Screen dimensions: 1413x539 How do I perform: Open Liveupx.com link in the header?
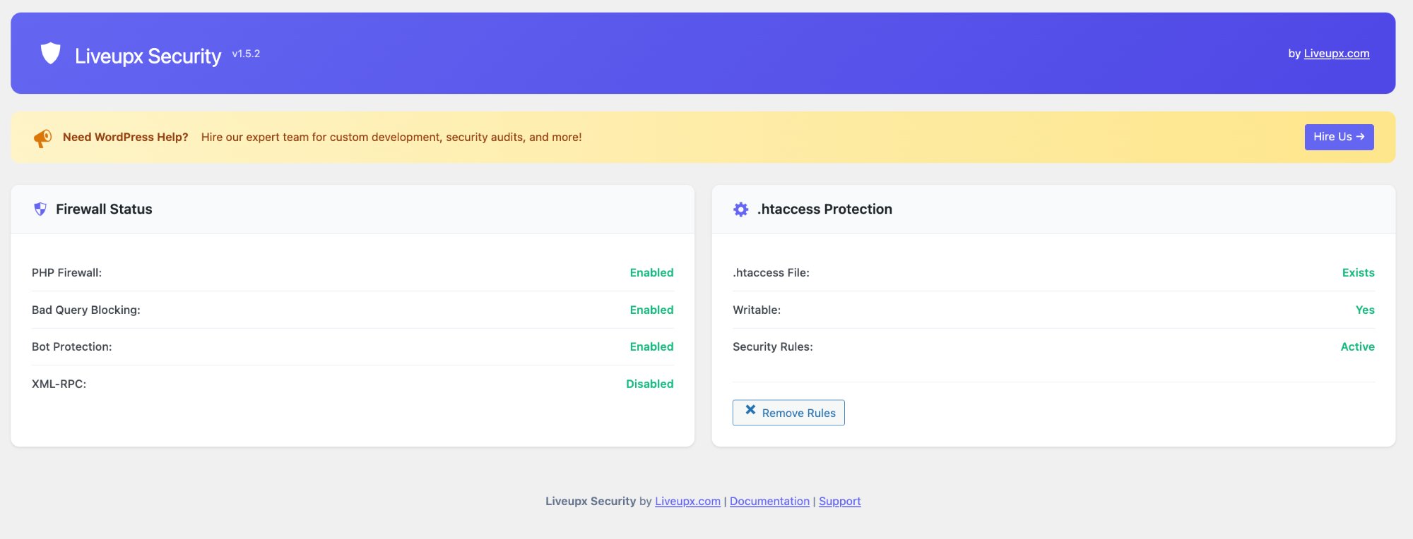coord(1336,54)
